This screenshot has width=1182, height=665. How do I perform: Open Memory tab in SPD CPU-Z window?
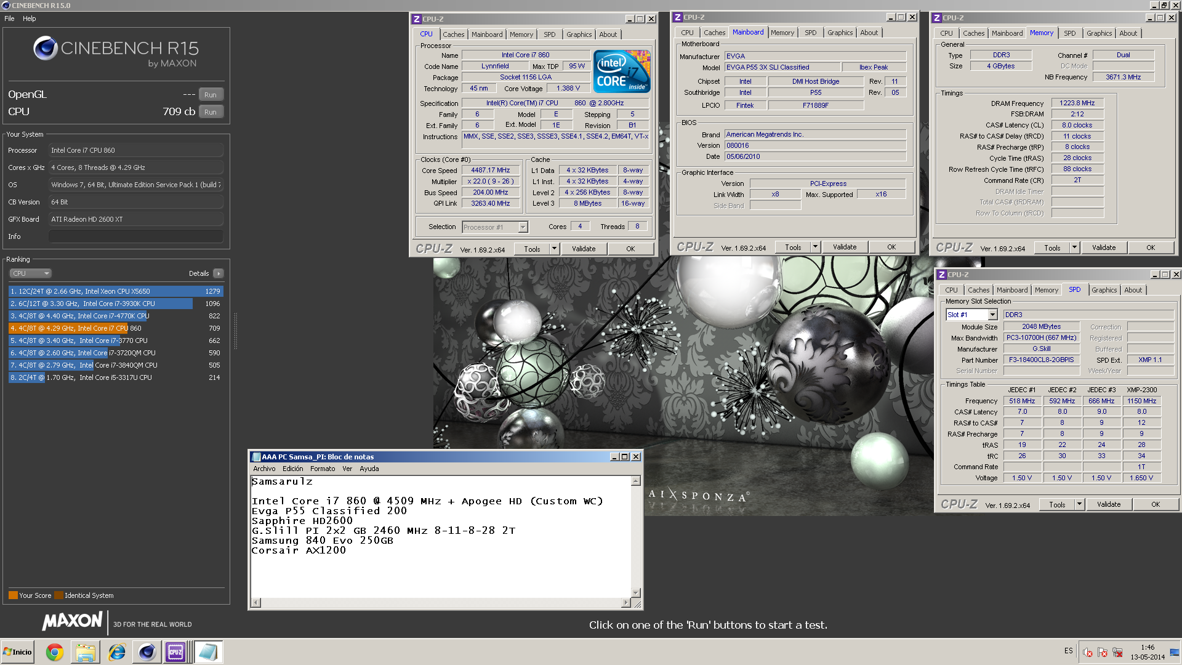pos(1047,290)
